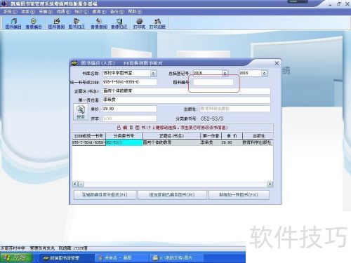351x263 pixels.
Task: Click the 书库名称 combo box text
Action: (126, 73)
